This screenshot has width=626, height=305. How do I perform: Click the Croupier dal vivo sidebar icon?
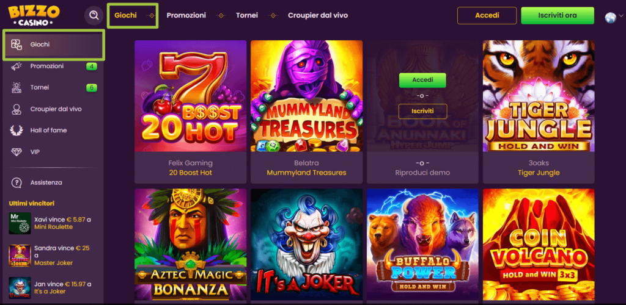click(17, 109)
